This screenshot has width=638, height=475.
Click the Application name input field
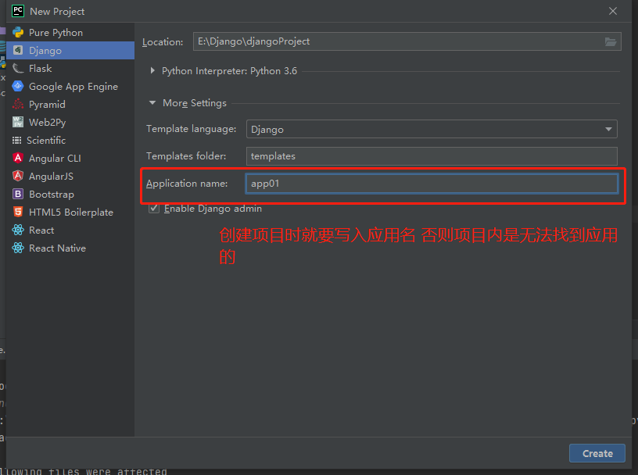[x=432, y=184]
